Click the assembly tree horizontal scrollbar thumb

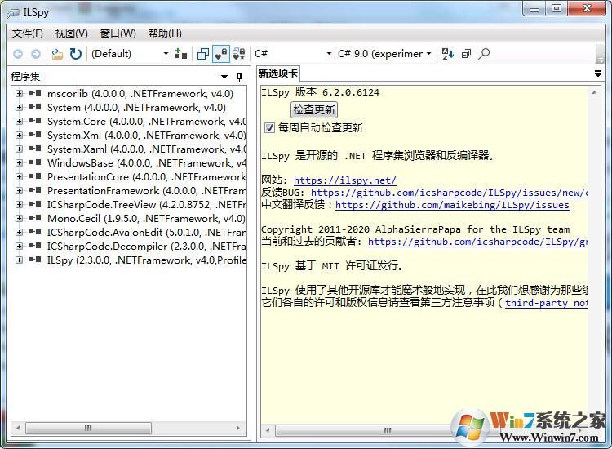pos(88,429)
